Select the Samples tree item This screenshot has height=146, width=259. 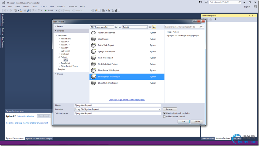click(x=61, y=69)
